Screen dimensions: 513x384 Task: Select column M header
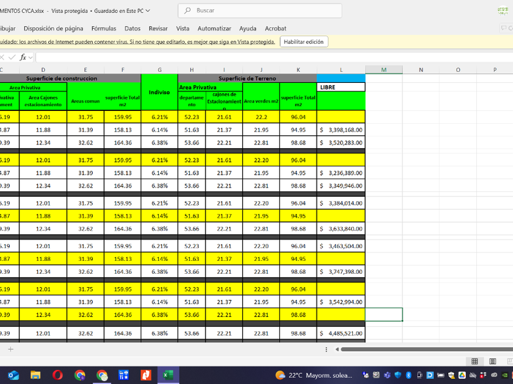(384, 69)
